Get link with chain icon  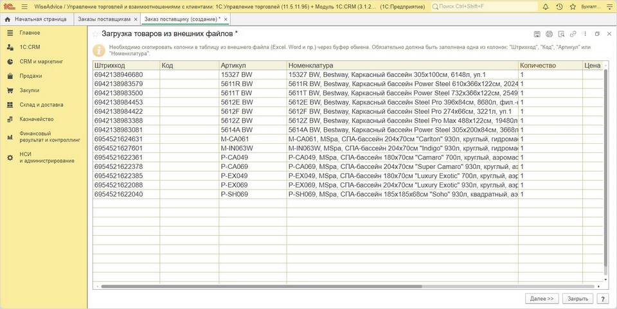[x=573, y=34]
